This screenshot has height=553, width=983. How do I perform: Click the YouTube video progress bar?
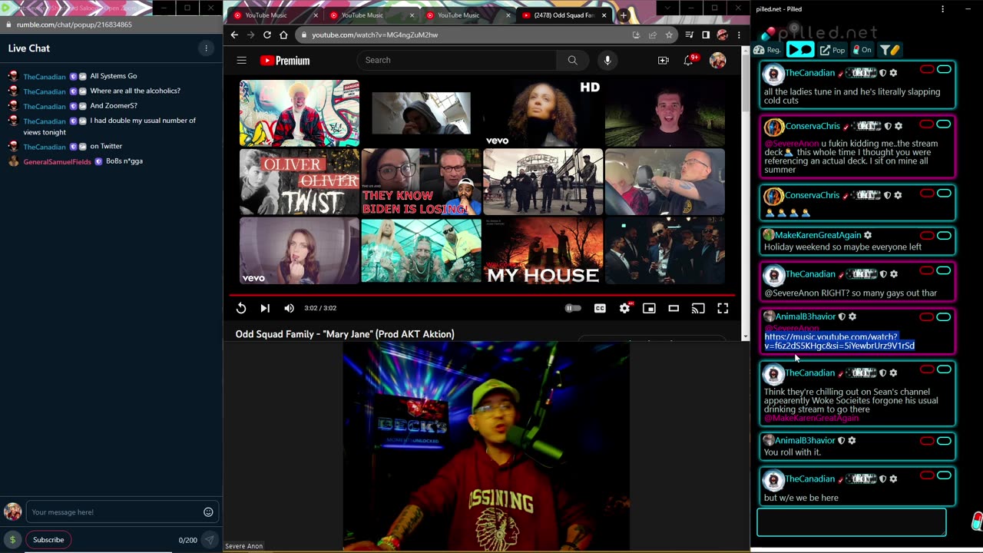point(482,295)
